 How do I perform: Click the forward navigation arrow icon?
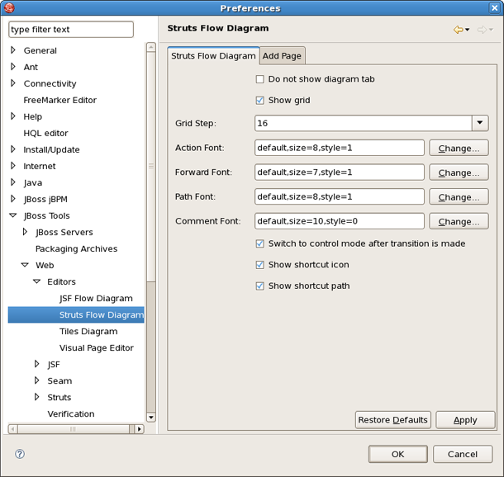click(481, 30)
